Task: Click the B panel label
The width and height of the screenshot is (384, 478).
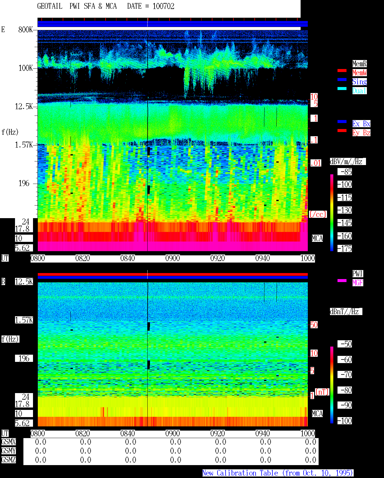Action: click(3, 281)
